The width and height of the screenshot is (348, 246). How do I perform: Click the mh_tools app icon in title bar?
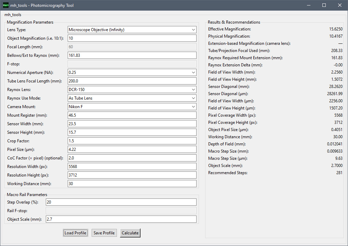point(5,5)
